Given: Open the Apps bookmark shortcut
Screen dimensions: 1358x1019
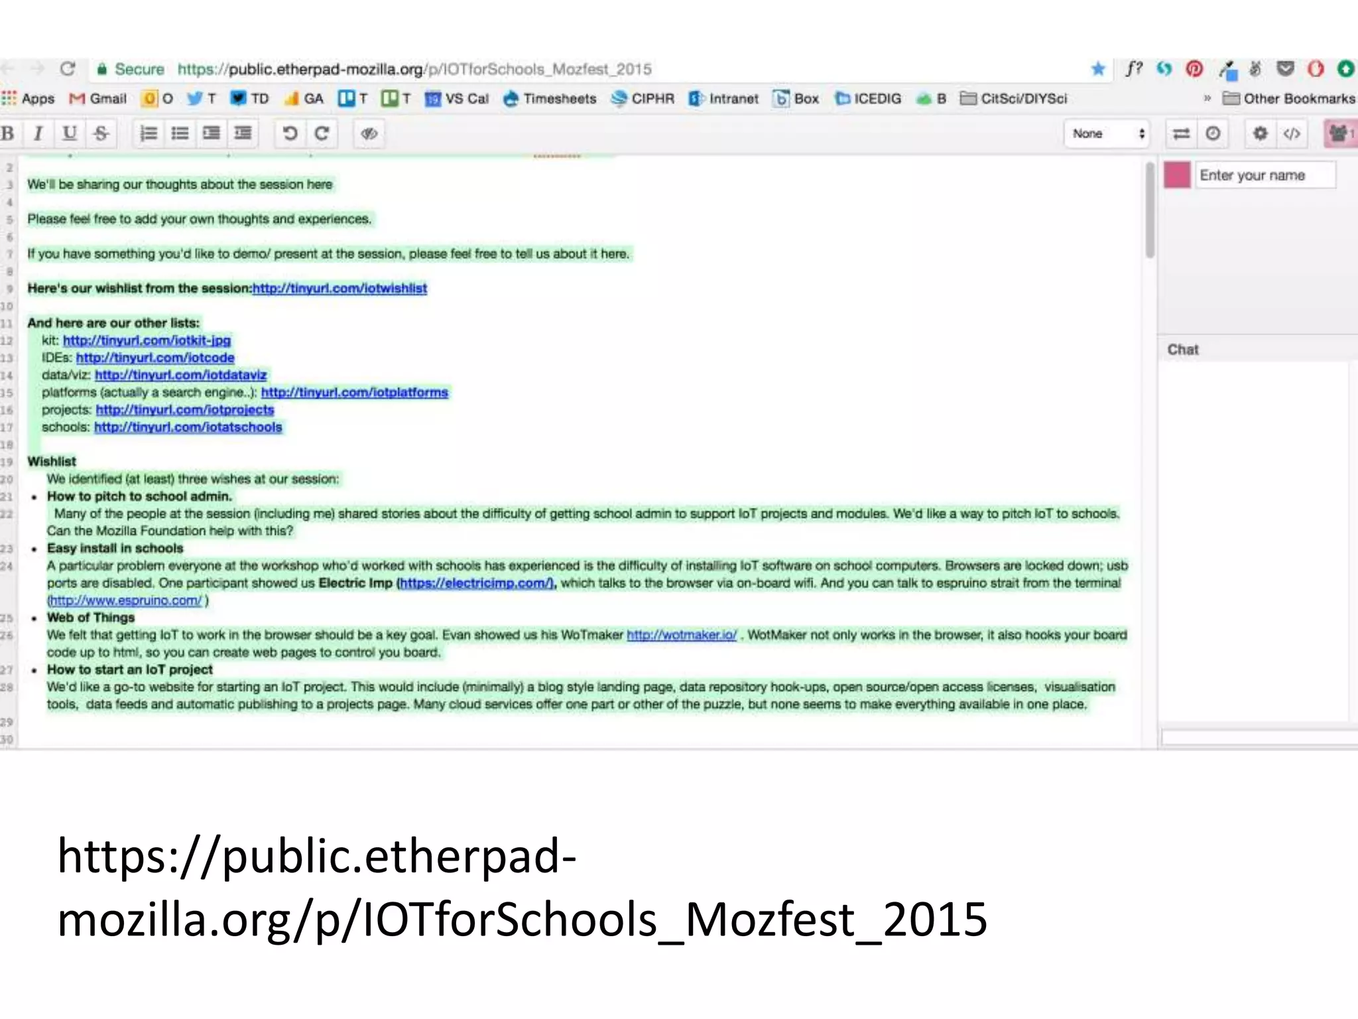Looking at the screenshot, I should coord(29,99).
